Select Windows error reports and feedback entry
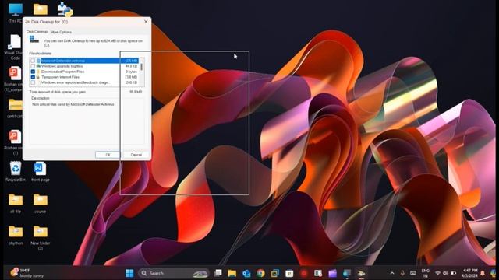 click(x=76, y=82)
